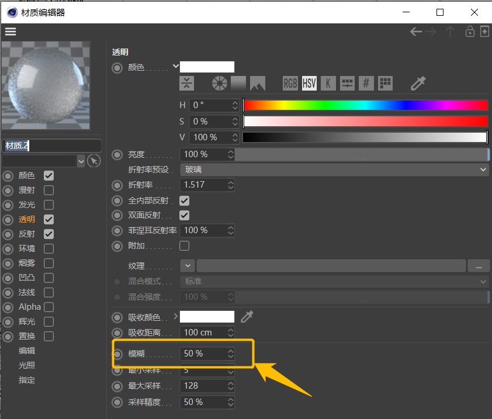Screen dimensions: 492x419
Task: Select the color wheel mode icon
Action: coord(220,83)
